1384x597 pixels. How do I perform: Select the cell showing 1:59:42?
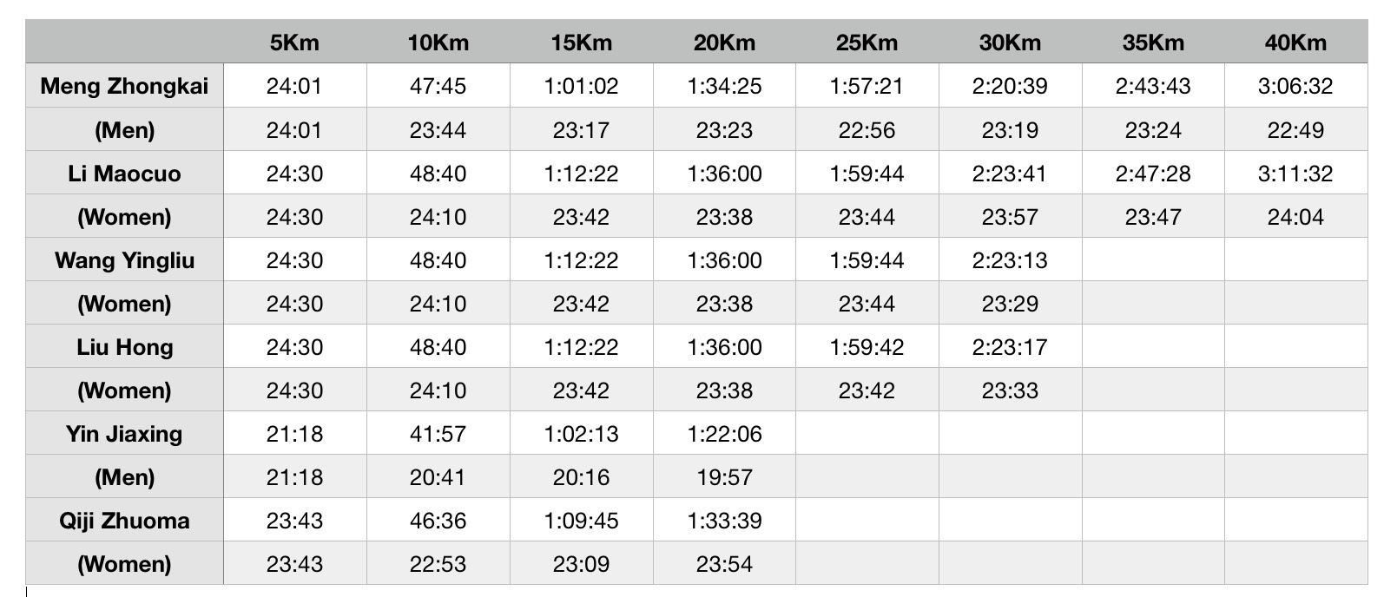pos(867,346)
